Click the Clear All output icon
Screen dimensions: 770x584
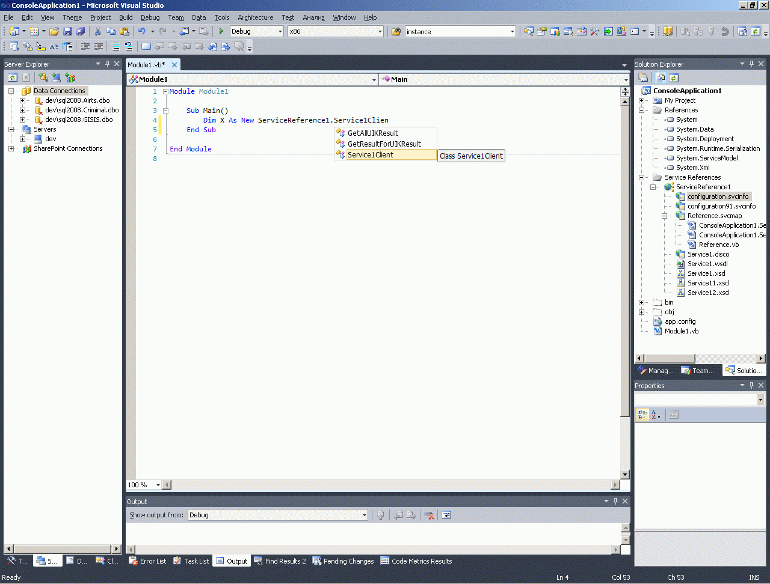[x=429, y=515]
